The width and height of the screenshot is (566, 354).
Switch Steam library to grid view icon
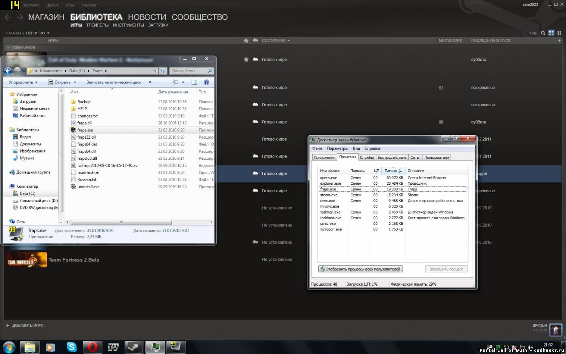point(559,33)
